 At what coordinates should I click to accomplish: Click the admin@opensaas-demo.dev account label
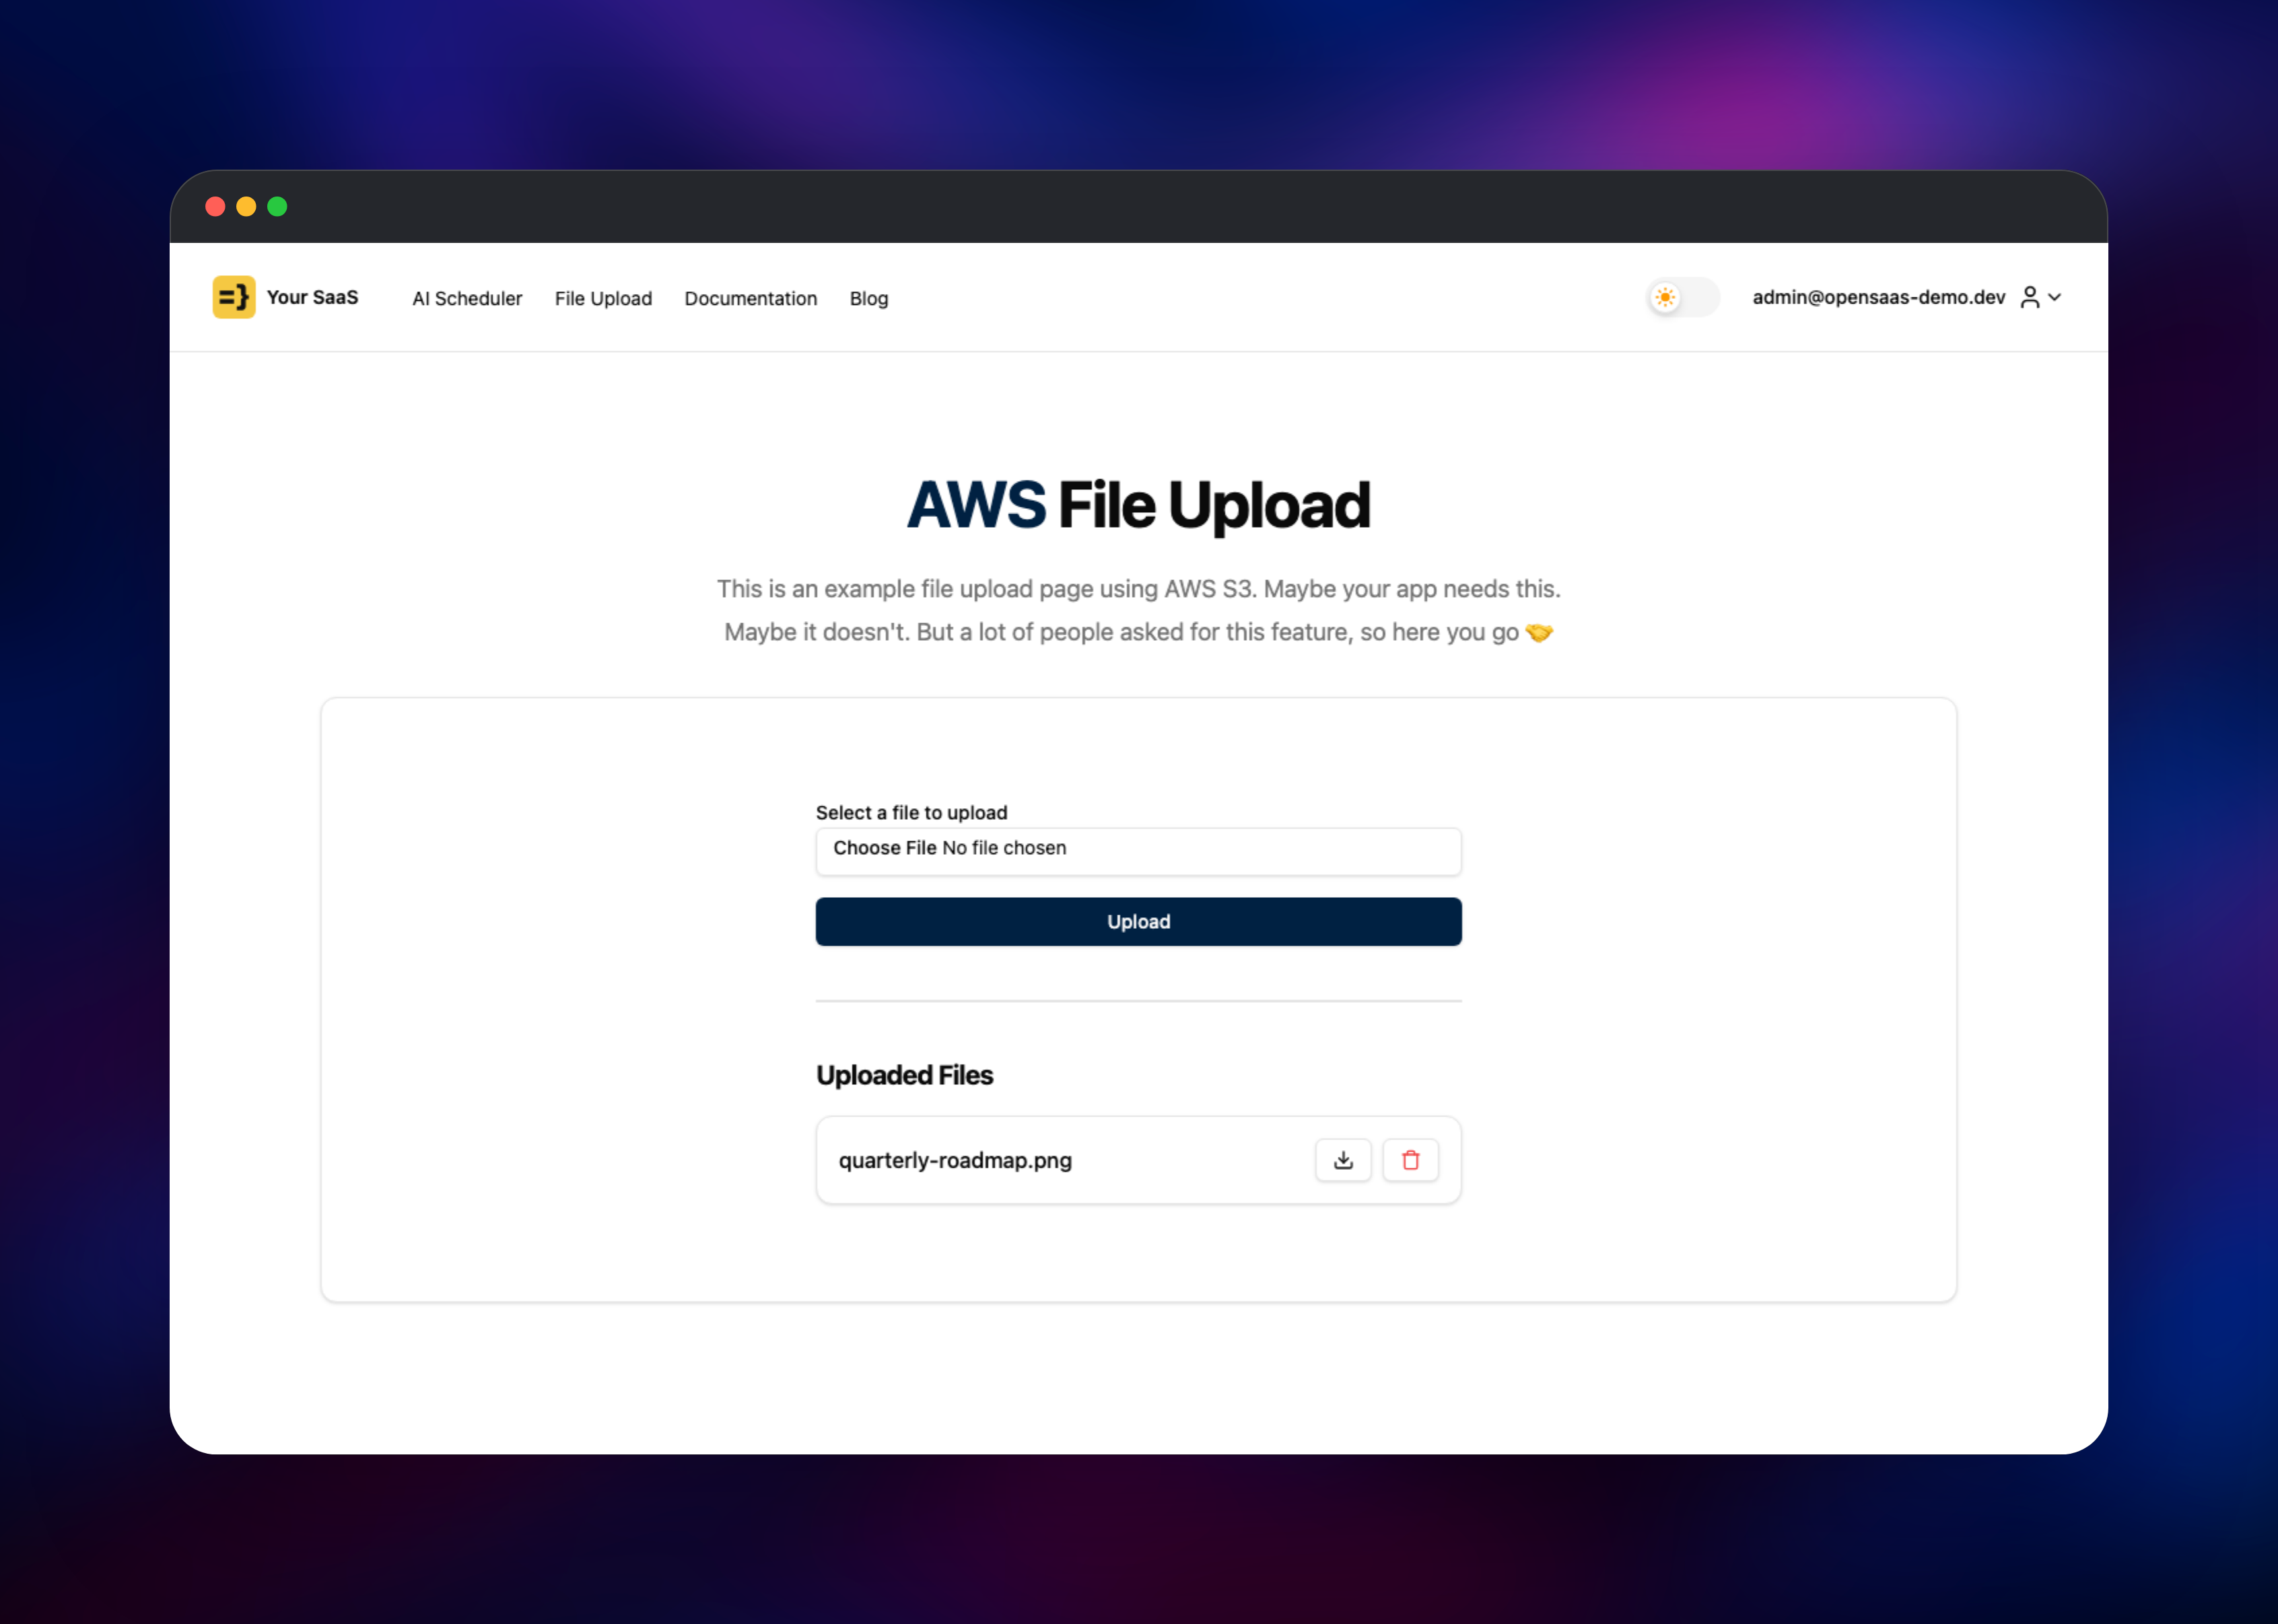click(1878, 297)
